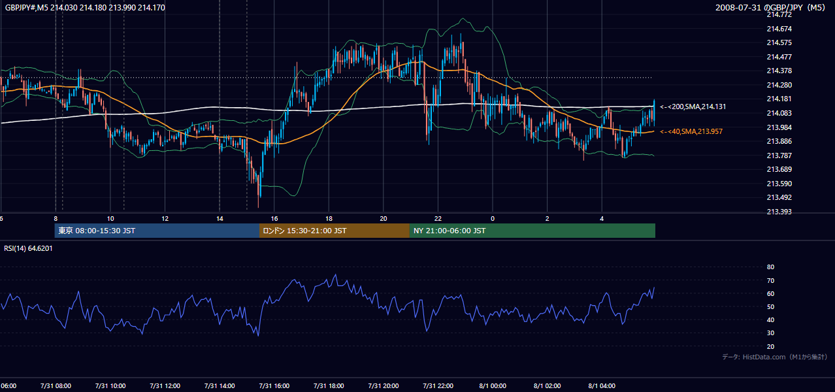The height and width of the screenshot is (392, 835).
Task: Select the ロンドン 15:30-21:00 JST session bar
Action: coord(335,231)
